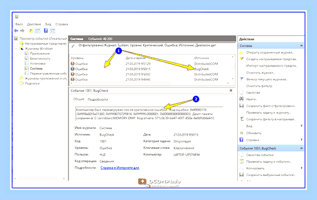Expand the Журналы приложений и служб node
This screenshot has height=200, width=317.
tap(16, 78)
